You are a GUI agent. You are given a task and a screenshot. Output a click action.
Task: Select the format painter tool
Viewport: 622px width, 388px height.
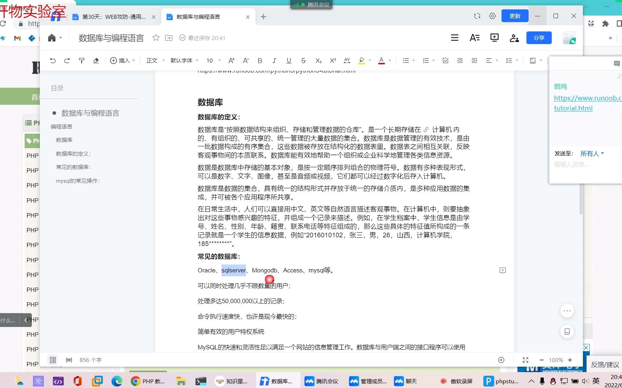pyautogui.click(x=81, y=61)
